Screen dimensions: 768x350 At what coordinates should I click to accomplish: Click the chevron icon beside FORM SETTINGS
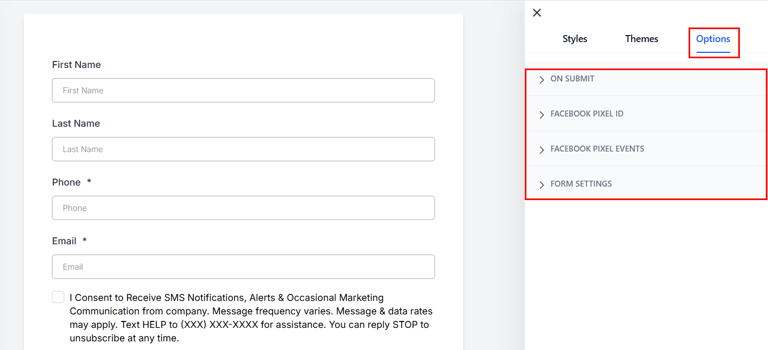542,185
